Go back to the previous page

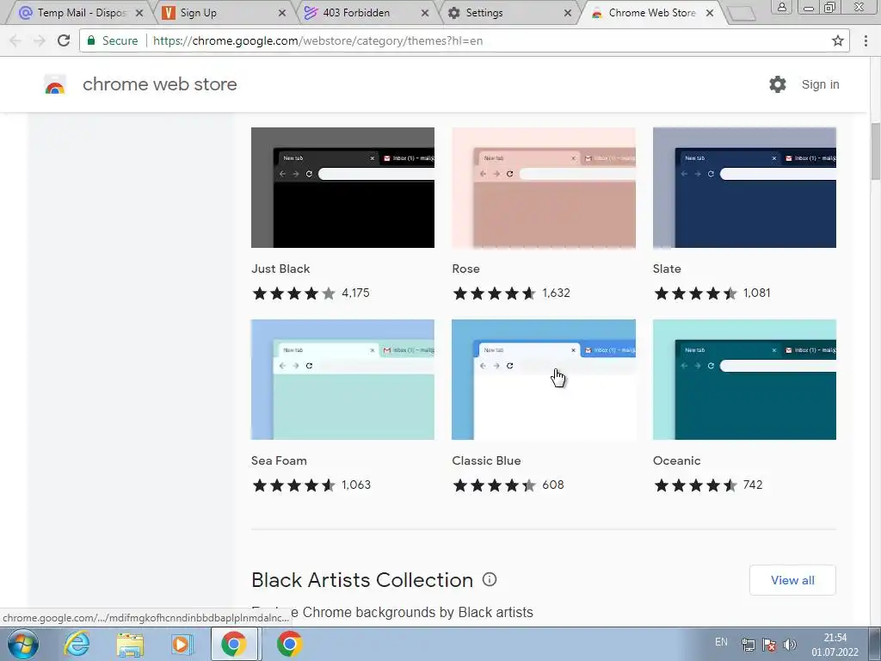[x=15, y=40]
